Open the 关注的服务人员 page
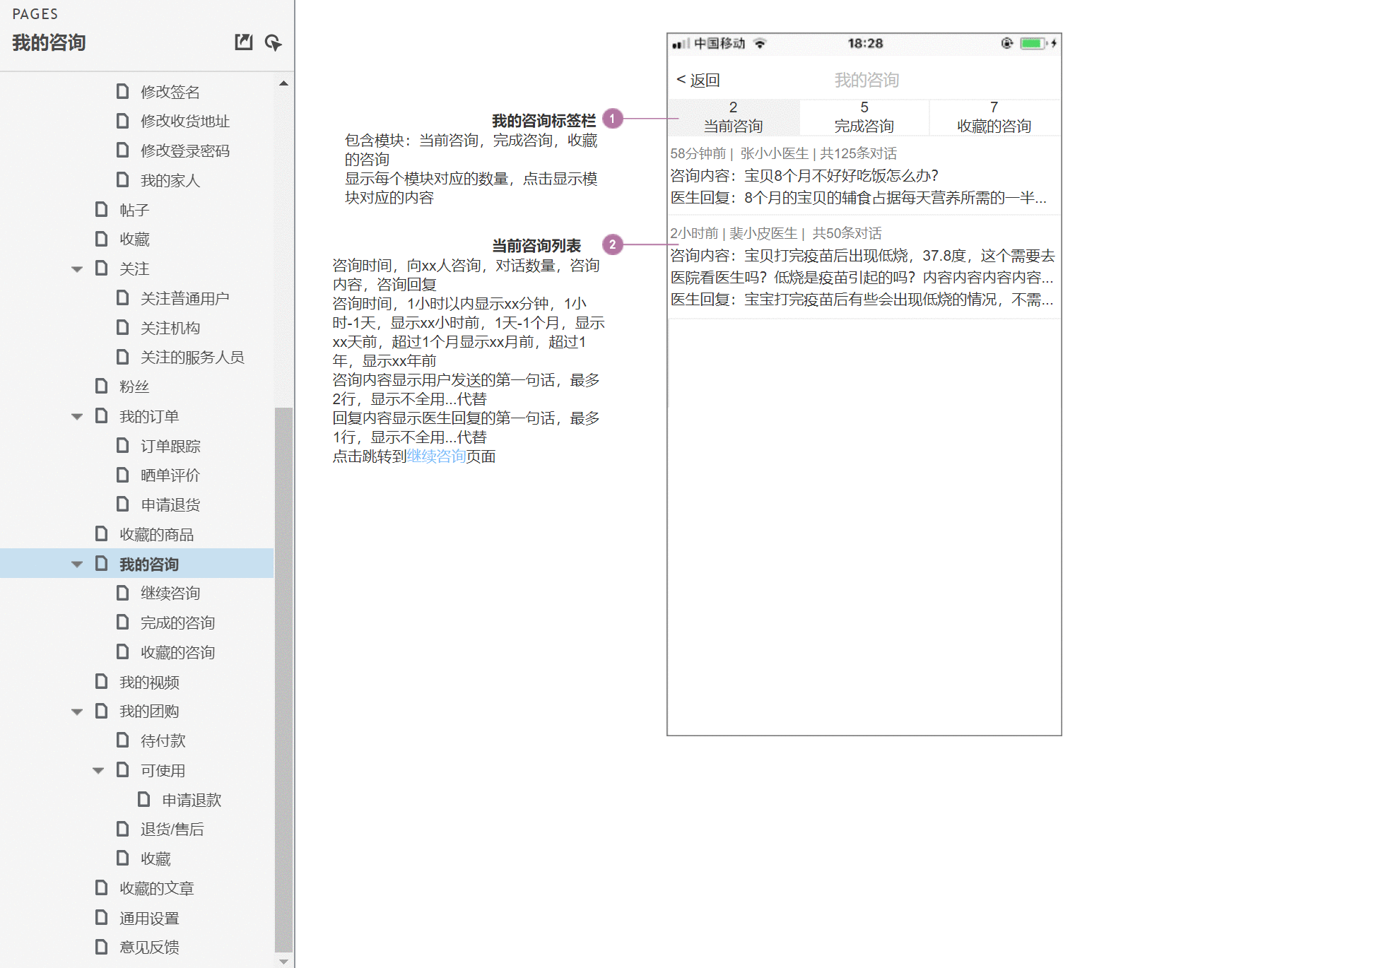1398x968 pixels. [x=192, y=358]
